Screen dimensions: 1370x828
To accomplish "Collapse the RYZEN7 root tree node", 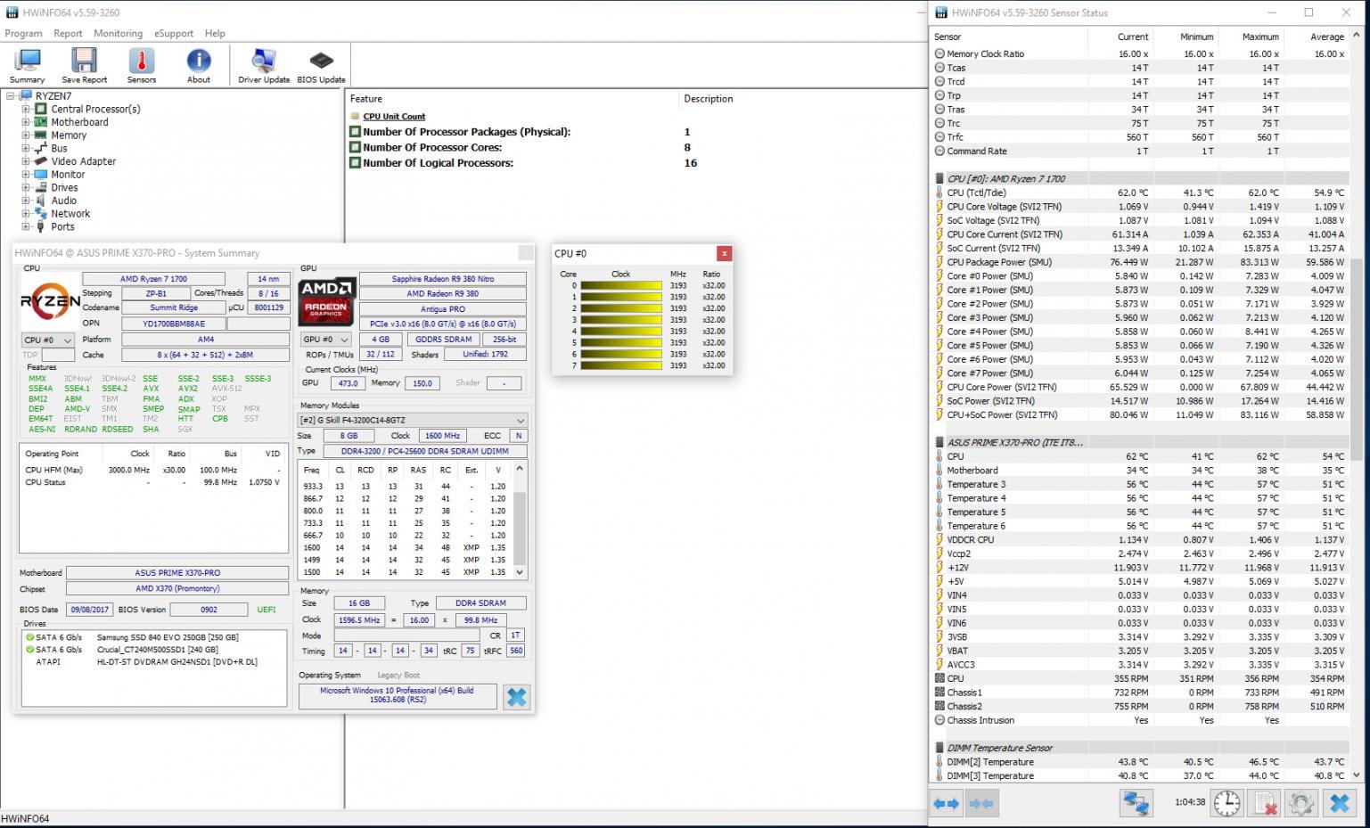I will (11, 96).
